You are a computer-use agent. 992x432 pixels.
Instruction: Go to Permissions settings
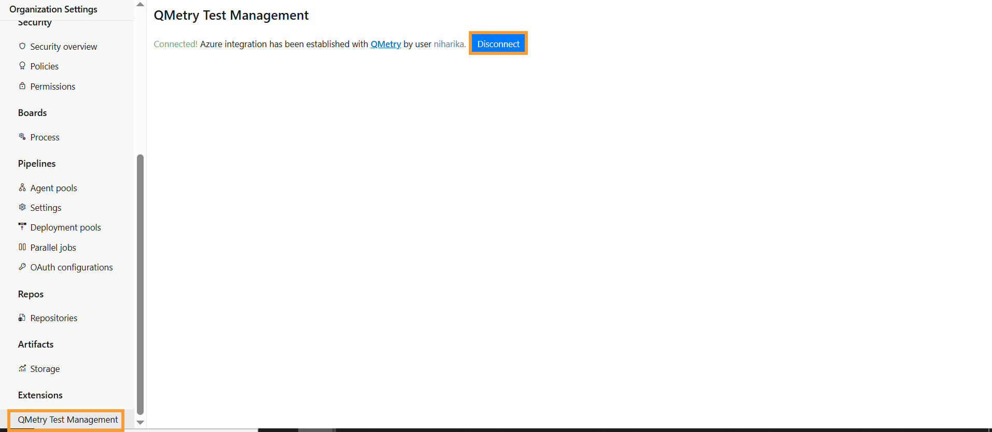(x=53, y=87)
